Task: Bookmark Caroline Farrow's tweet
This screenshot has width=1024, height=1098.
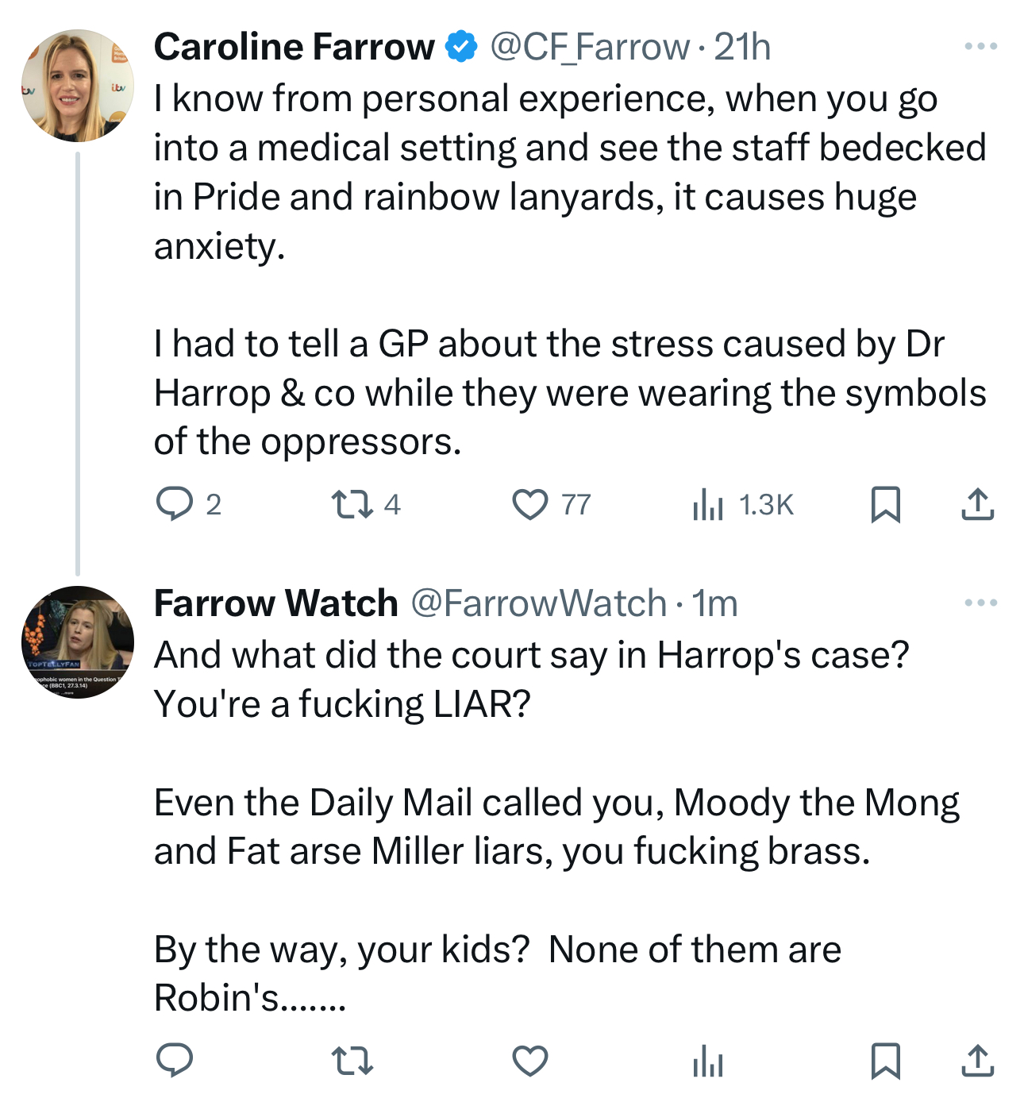Action: pos(885,504)
